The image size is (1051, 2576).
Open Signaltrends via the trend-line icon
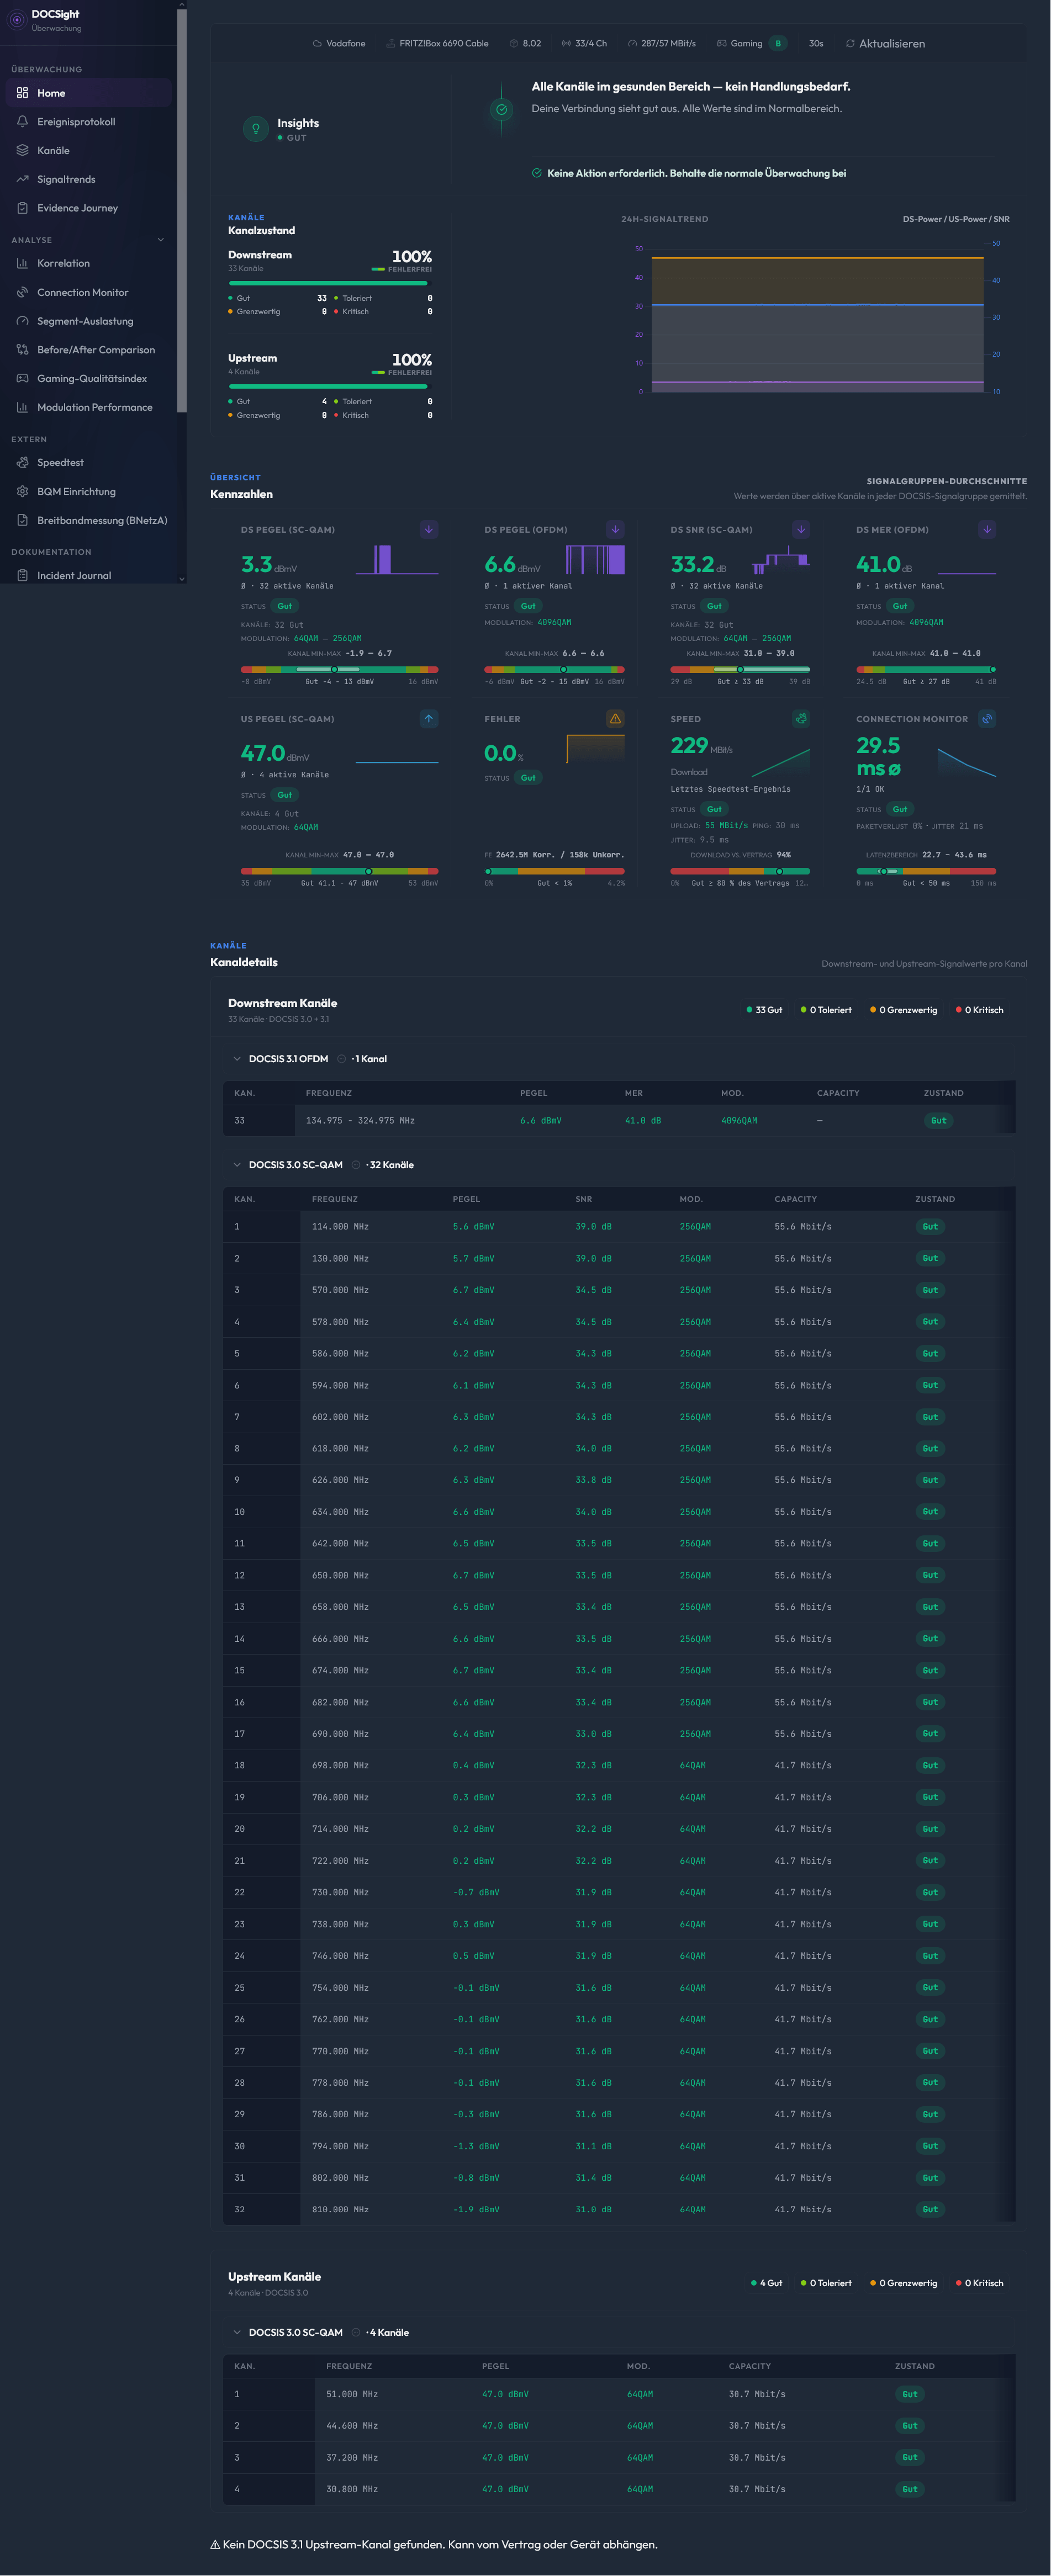[22, 179]
